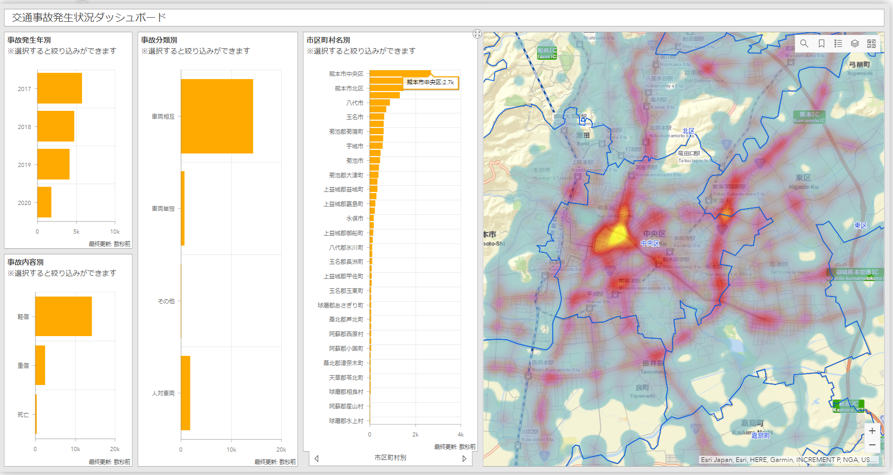
Task: Open the map search tool
Action: 804,44
